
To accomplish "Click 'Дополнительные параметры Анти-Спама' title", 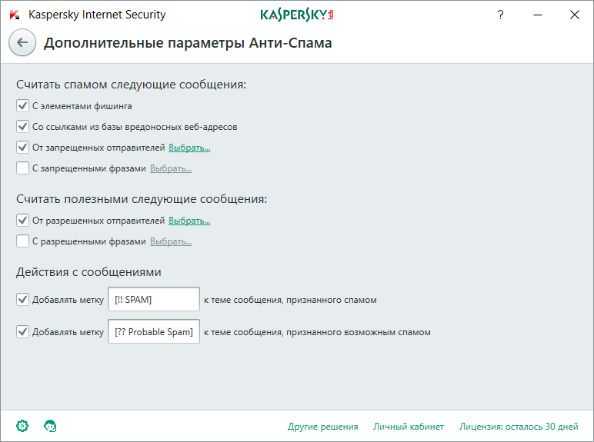I will [x=188, y=43].
